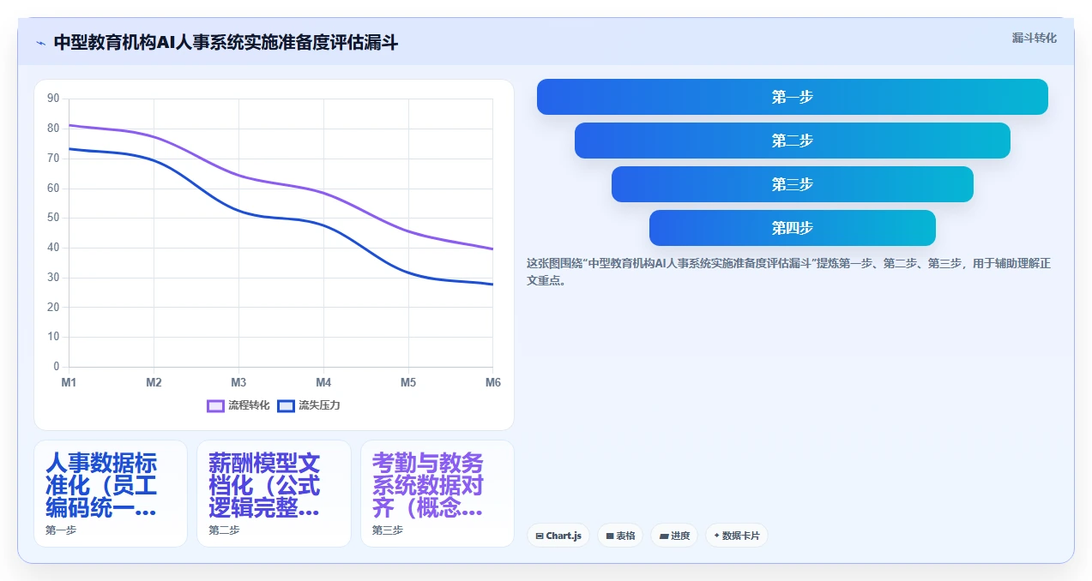Click the M4 axis label
The width and height of the screenshot is (1092, 581).
(323, 382)
